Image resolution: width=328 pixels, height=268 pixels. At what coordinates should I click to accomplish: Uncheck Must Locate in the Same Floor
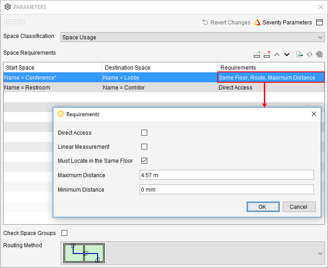tap(144, 161)
